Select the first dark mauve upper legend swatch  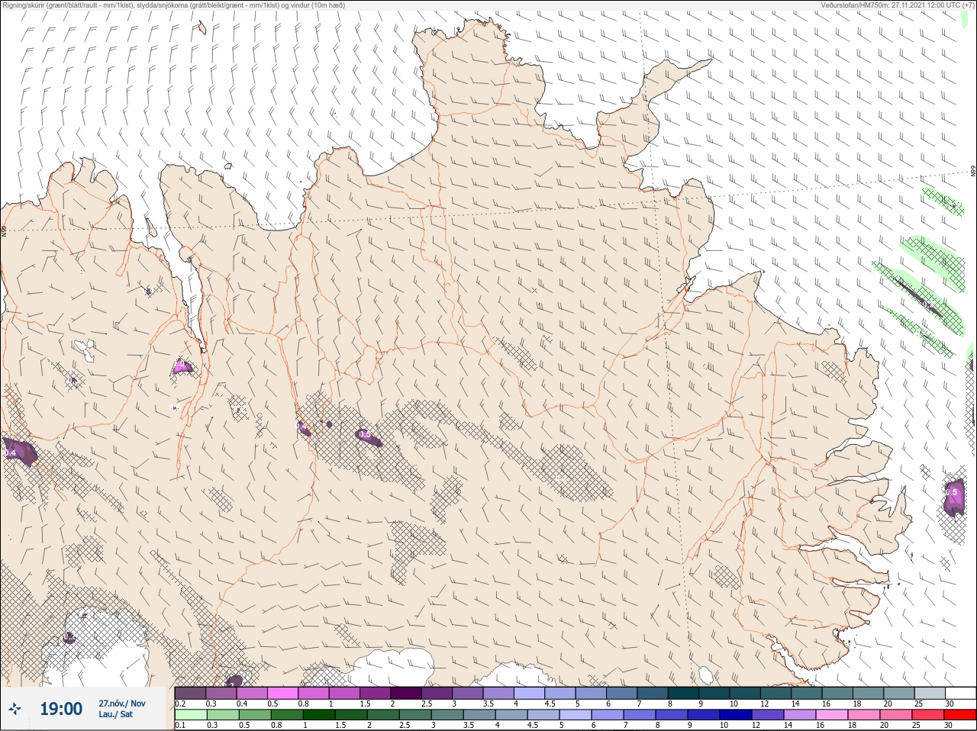[190, 693]
